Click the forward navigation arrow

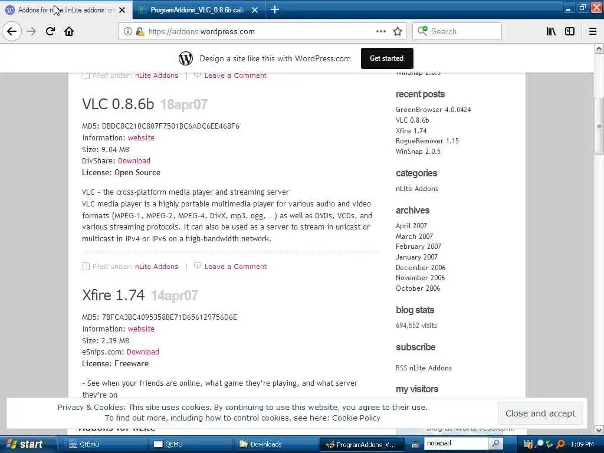[32, 31]
